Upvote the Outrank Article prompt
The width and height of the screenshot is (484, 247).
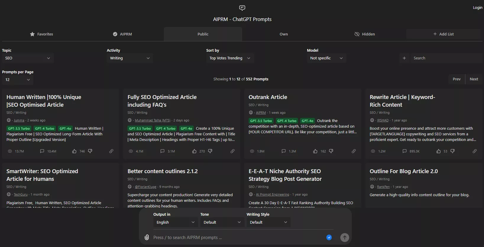click(x=315, y=151)
